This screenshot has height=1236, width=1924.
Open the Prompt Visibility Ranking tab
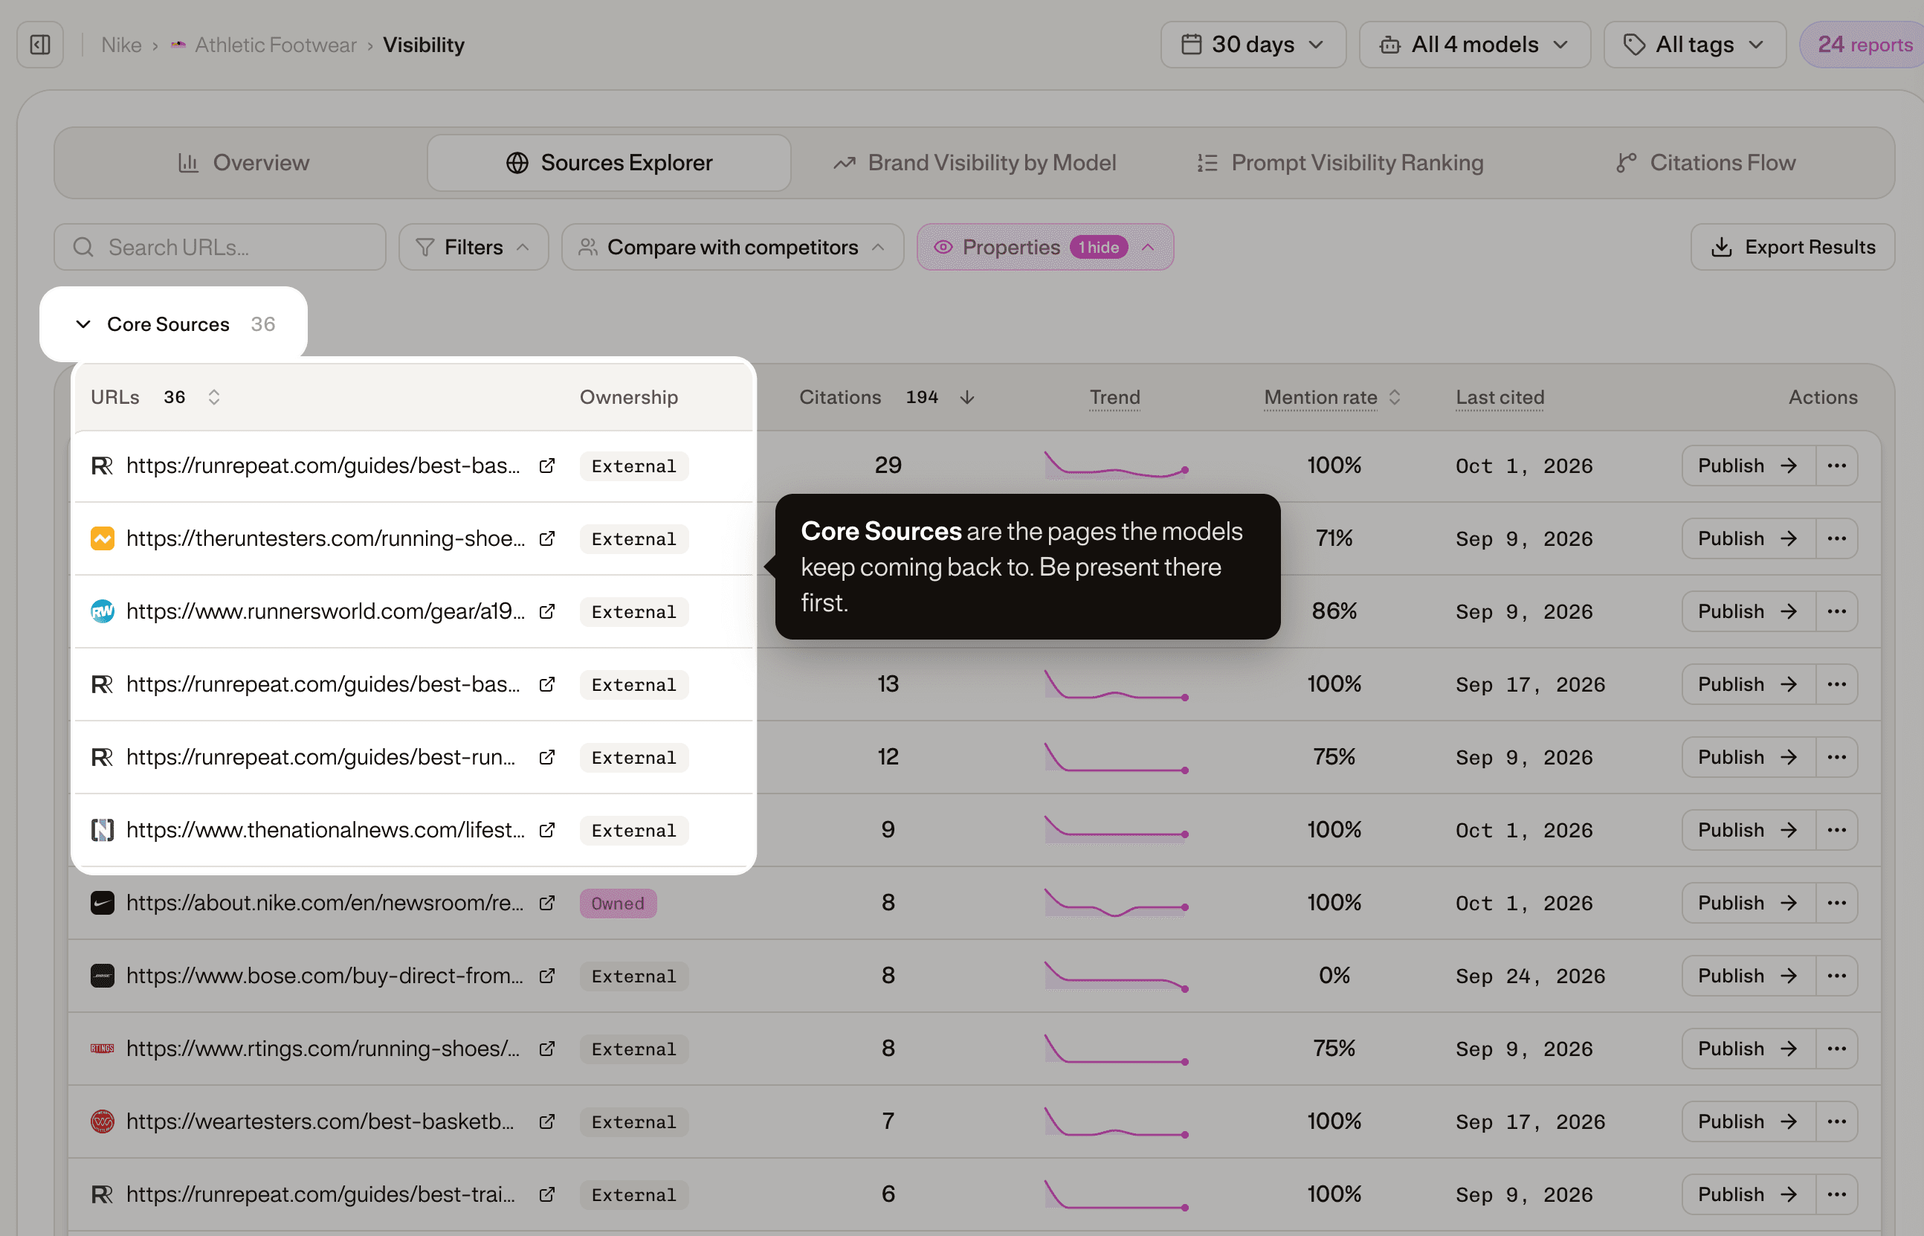tap(1340, 163)
